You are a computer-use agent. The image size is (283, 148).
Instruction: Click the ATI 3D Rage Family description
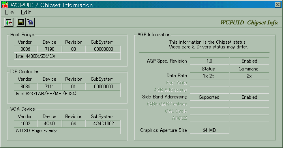[67, 131]
